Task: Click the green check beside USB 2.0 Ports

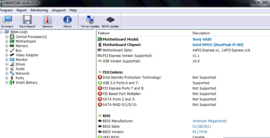Action: coord(100,83)
